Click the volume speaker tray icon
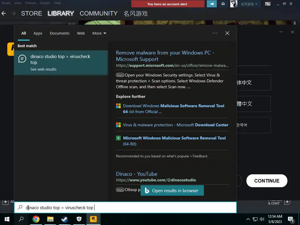 pyautogui.click(x=262, y=219)
